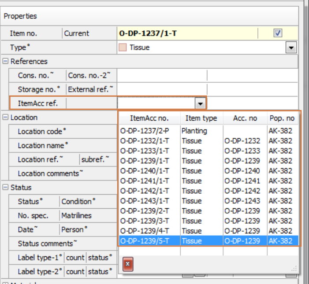Collapse the Status section

[x=5, y=187]
